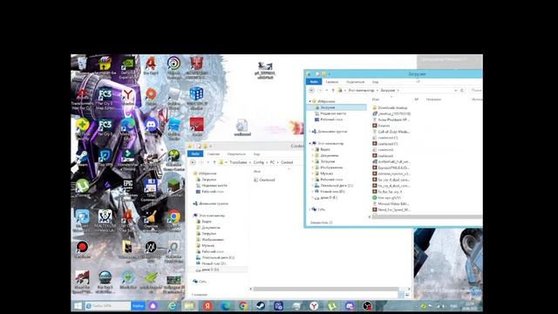Open Поделиться tab in the Загрузки window
The width and height of the screenshot is (558, 314).
click(x=355, y=82)
